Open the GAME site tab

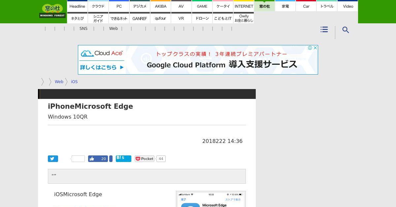202,6
